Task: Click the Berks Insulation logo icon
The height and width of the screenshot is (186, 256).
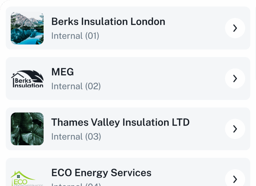Action: [27, 79]
